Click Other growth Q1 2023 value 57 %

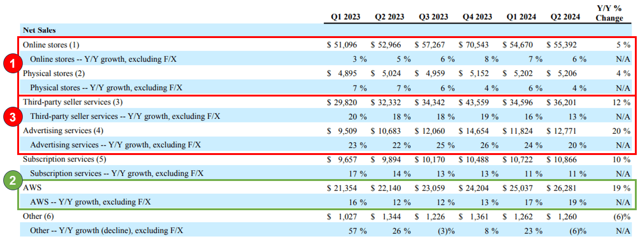pos(358,231)
